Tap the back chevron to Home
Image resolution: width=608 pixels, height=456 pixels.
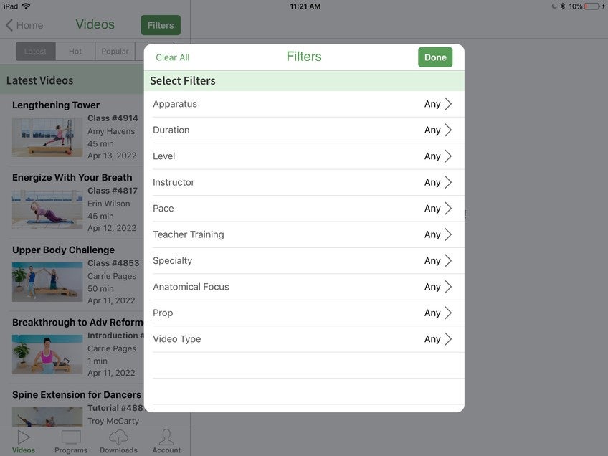click(x=10, y=25)
